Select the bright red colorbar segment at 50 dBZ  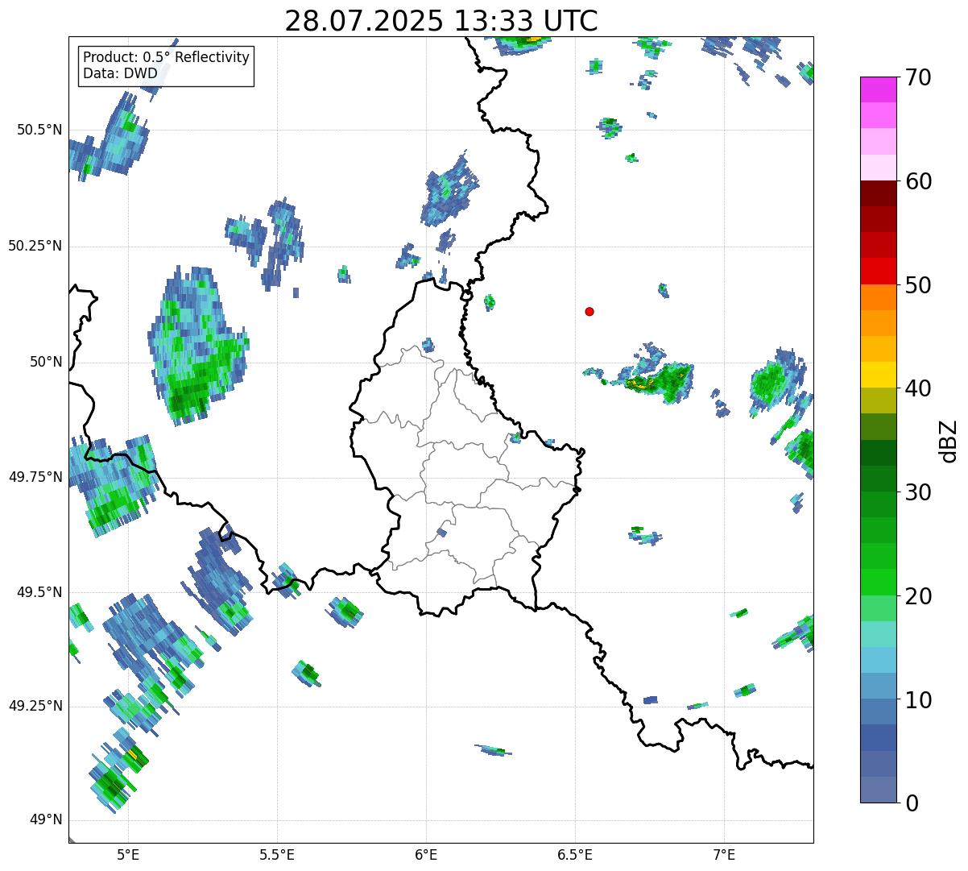(x=878, y=272)
